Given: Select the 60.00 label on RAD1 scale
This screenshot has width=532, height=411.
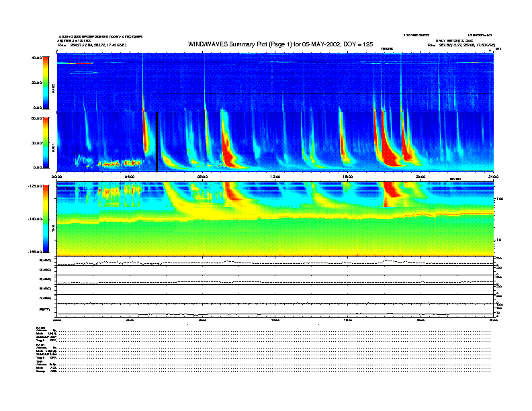Looking at the screenshot, I should pos(36,118).
